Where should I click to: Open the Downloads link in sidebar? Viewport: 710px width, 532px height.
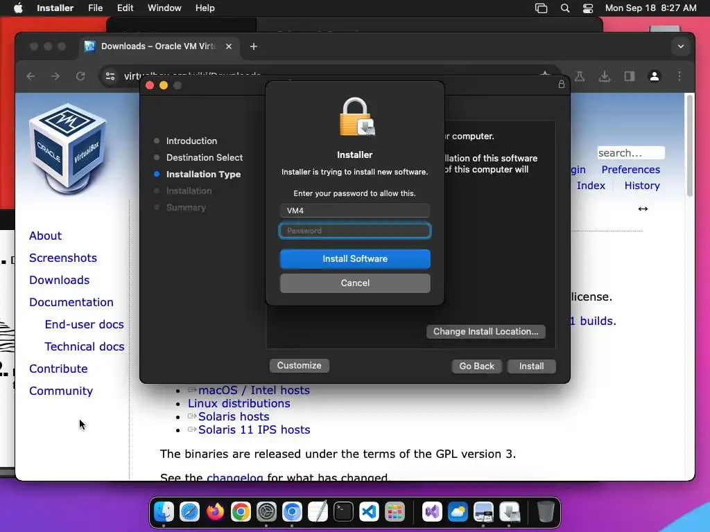click(60, 280)
